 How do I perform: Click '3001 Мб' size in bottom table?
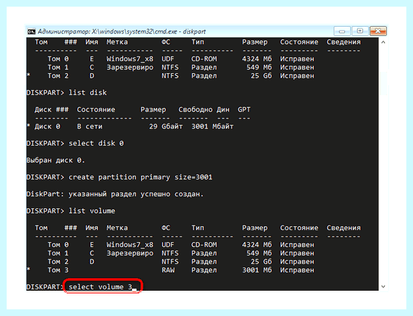[257, 270]
